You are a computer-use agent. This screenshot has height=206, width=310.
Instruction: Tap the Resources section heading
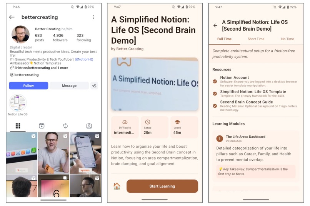(222, 69)
